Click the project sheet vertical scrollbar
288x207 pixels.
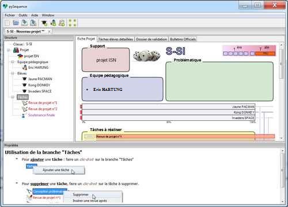pos(282,91)
